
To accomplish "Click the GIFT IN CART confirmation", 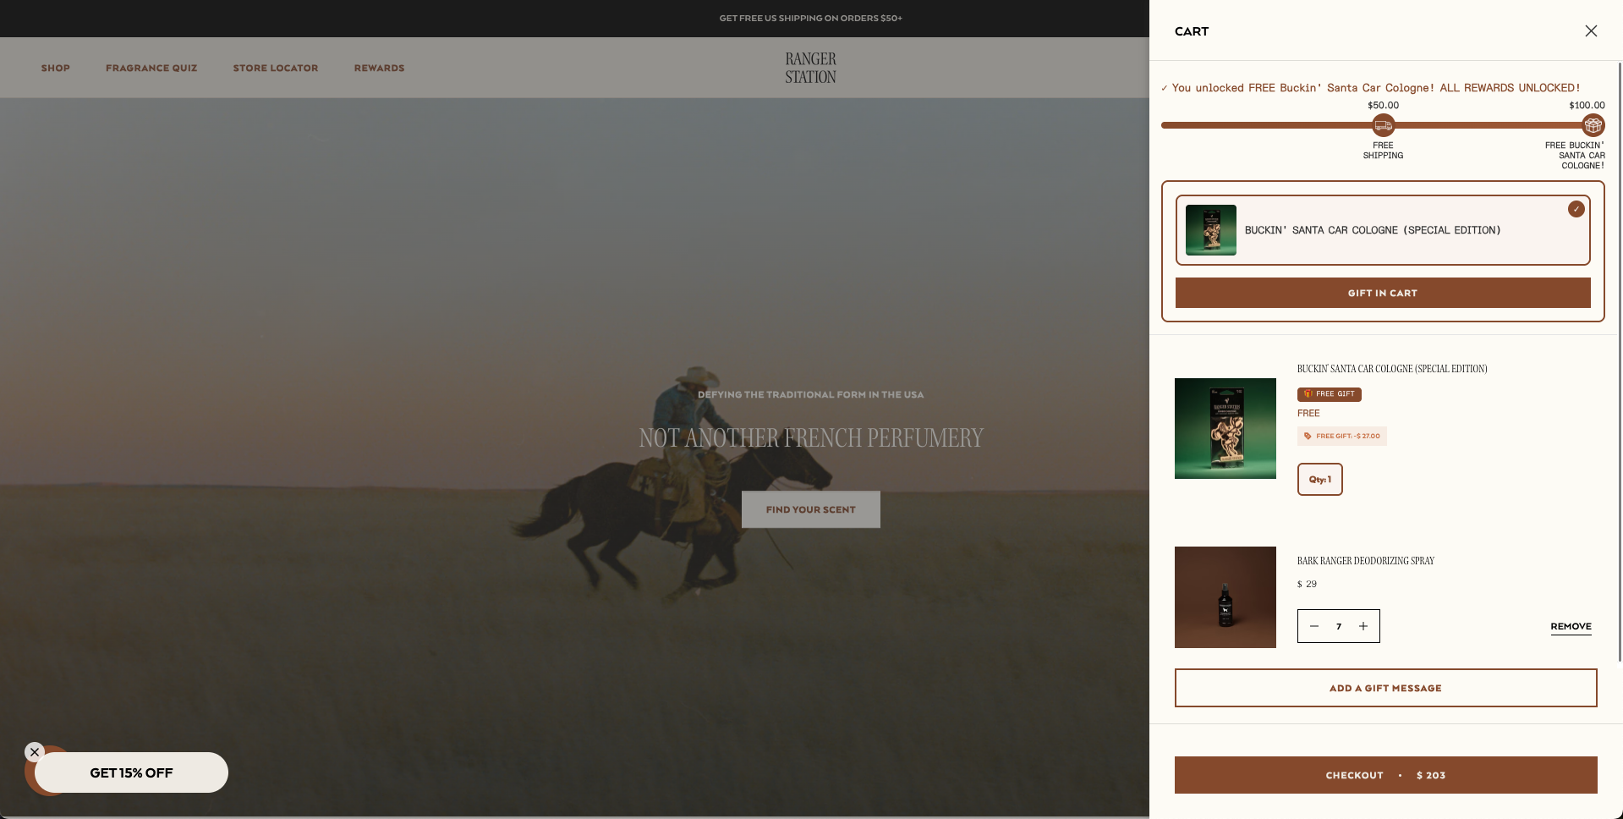I will [x=1382, y=293].
